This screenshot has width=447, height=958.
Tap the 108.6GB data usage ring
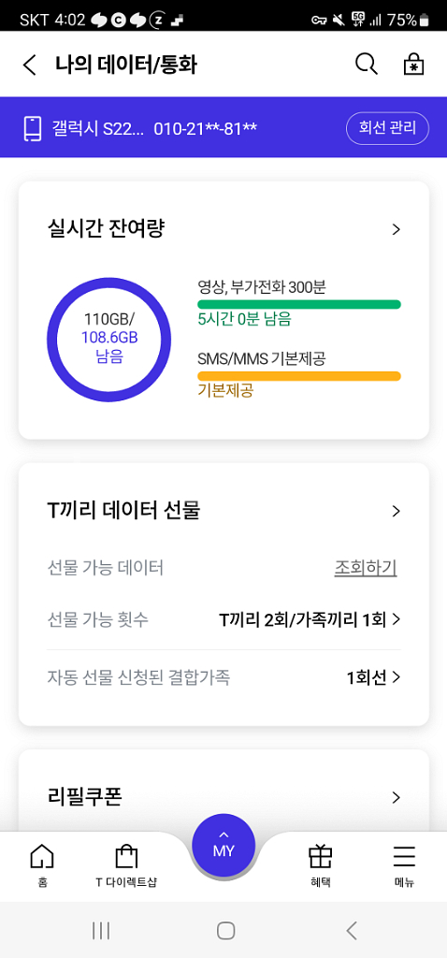click(109, 340)
